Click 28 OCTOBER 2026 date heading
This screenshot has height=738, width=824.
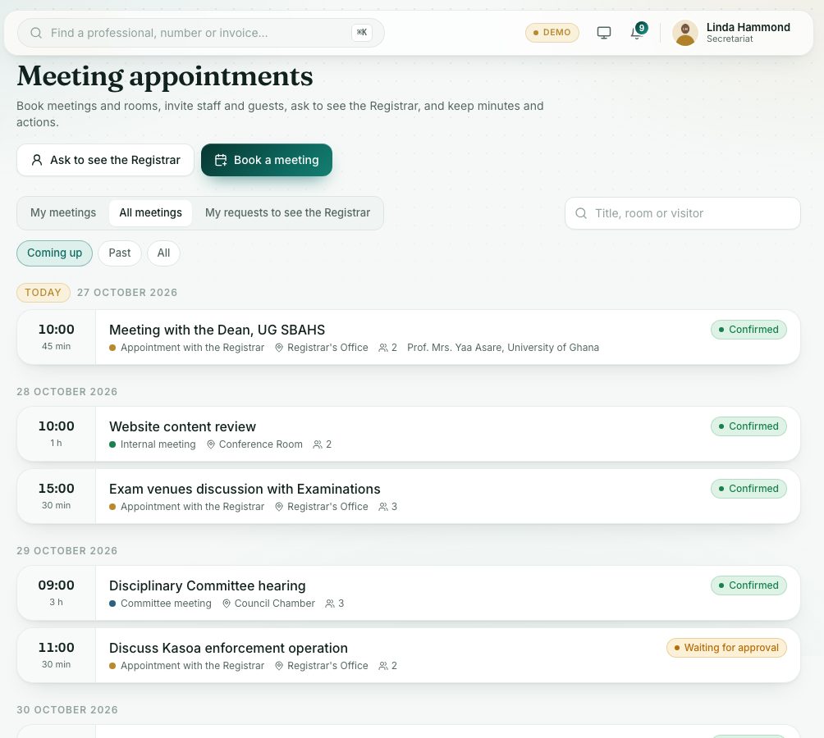(x=66, y=392)
